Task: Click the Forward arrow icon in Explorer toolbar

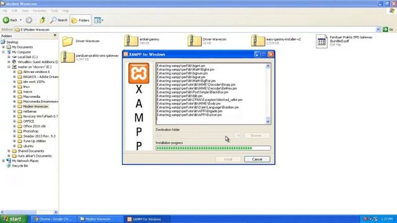Action: pos(29,20)
